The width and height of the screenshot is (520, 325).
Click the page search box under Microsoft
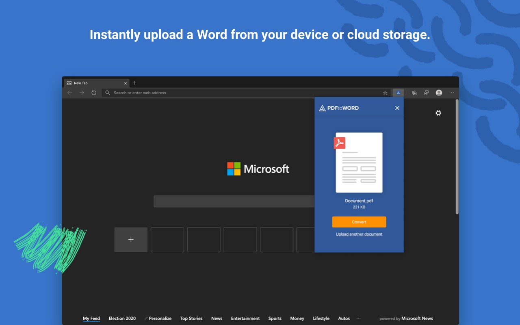(234, 201)
